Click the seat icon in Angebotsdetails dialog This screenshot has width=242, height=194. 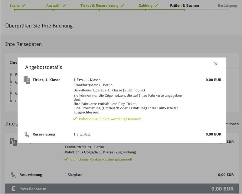[27, 134]
